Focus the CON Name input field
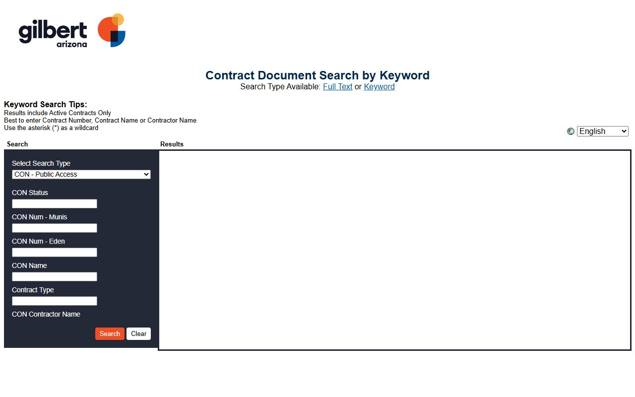 (x=55, y=277)
